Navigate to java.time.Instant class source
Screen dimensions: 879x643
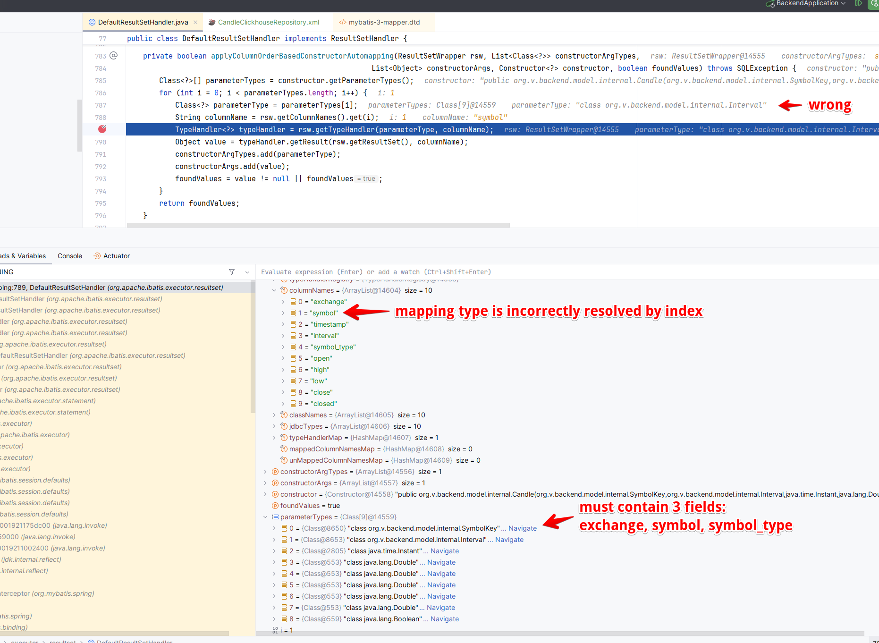pyautogui.click(x=445, y=551)
